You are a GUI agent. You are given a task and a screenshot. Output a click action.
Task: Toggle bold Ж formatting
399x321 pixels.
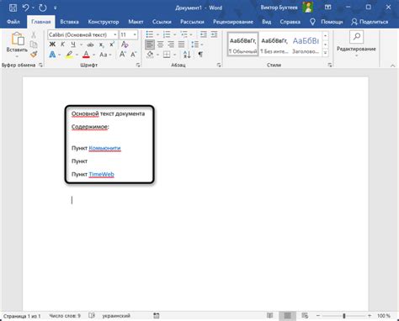(x=52, y=45)
